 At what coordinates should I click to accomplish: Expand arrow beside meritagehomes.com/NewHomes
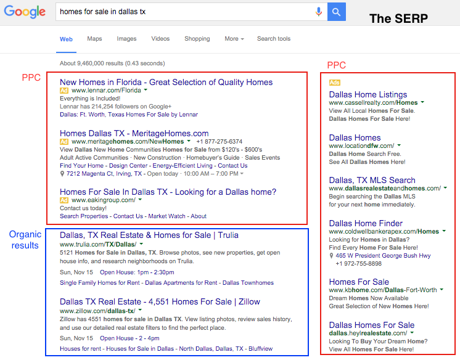click(x=189, y=141)
